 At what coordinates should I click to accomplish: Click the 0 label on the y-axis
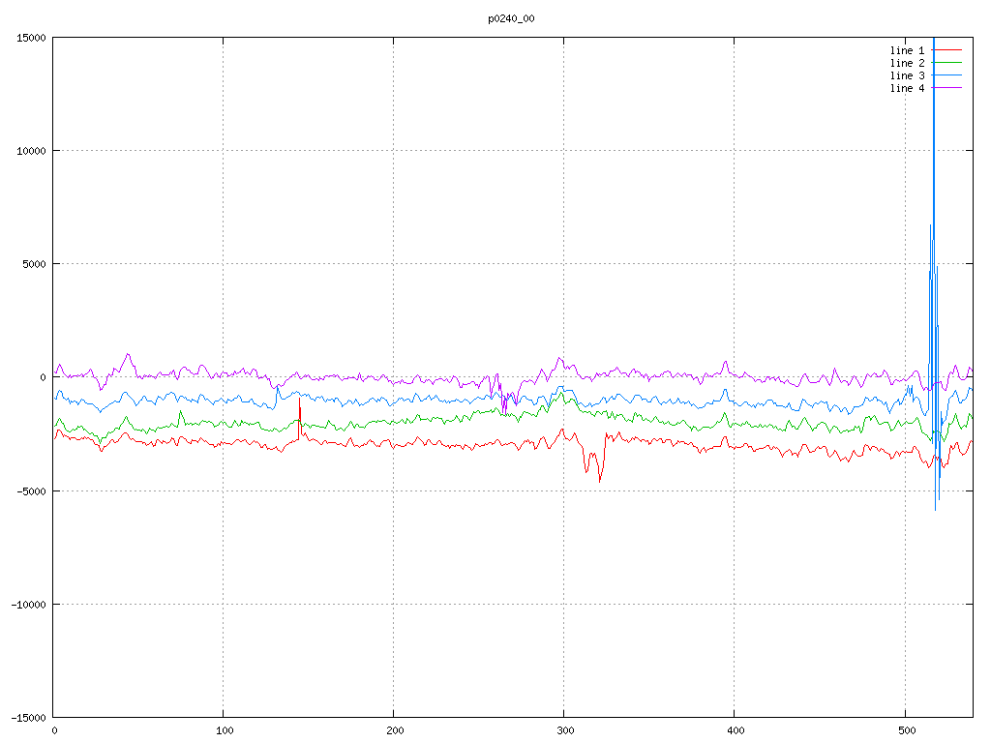(x=43, y=377)
